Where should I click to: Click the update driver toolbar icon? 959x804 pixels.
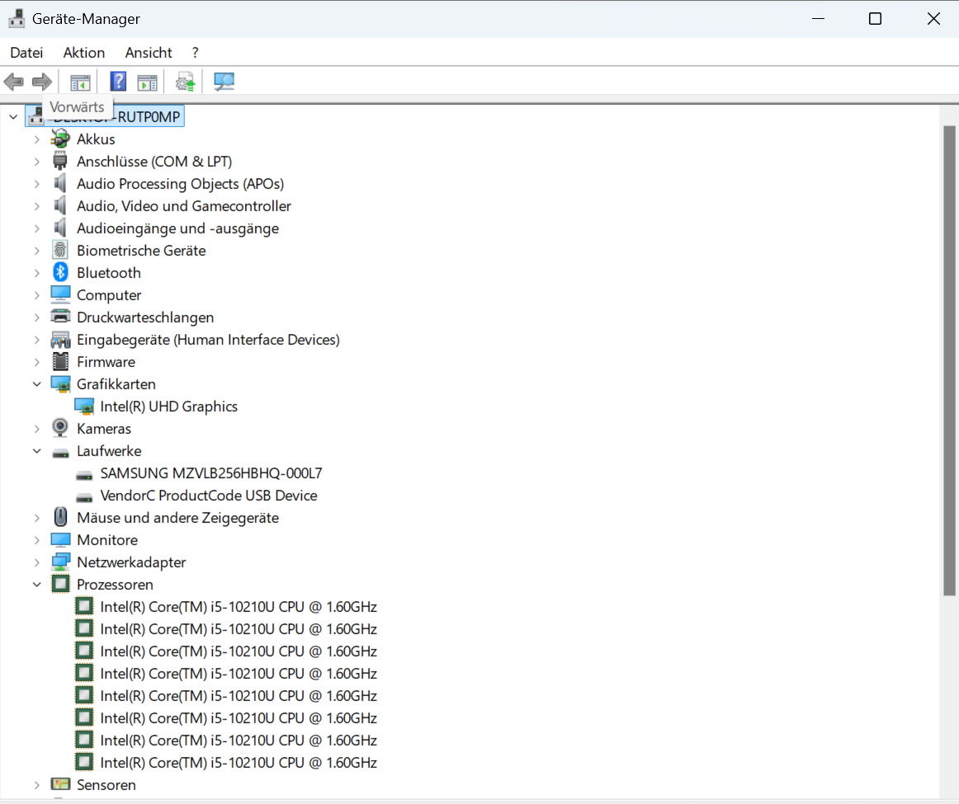pos(186,82)
